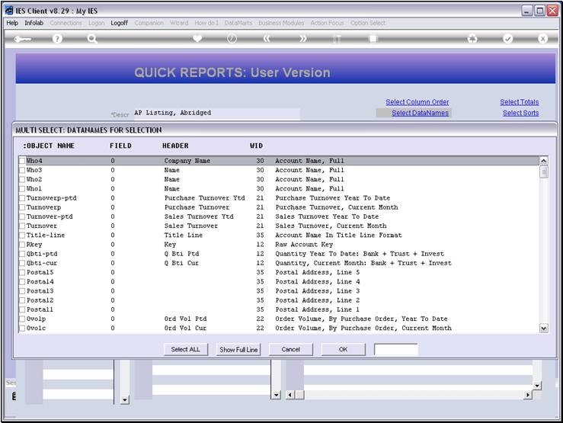Viewport: 563px width, 423px height.
Task: Select the Turnover-ptd row
Action: click(x=279, y=216)
